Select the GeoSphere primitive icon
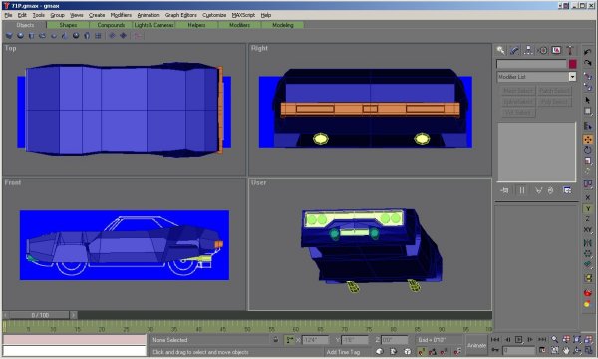Image resolution: width=598 pixels, height=359 pixels. coord(76,36)
